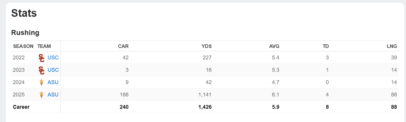406x122 pixels.
Task: Click the Stats title heading
Action: click(24, 13)
